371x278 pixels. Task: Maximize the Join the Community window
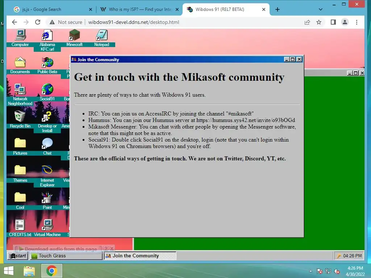(293, 59)
